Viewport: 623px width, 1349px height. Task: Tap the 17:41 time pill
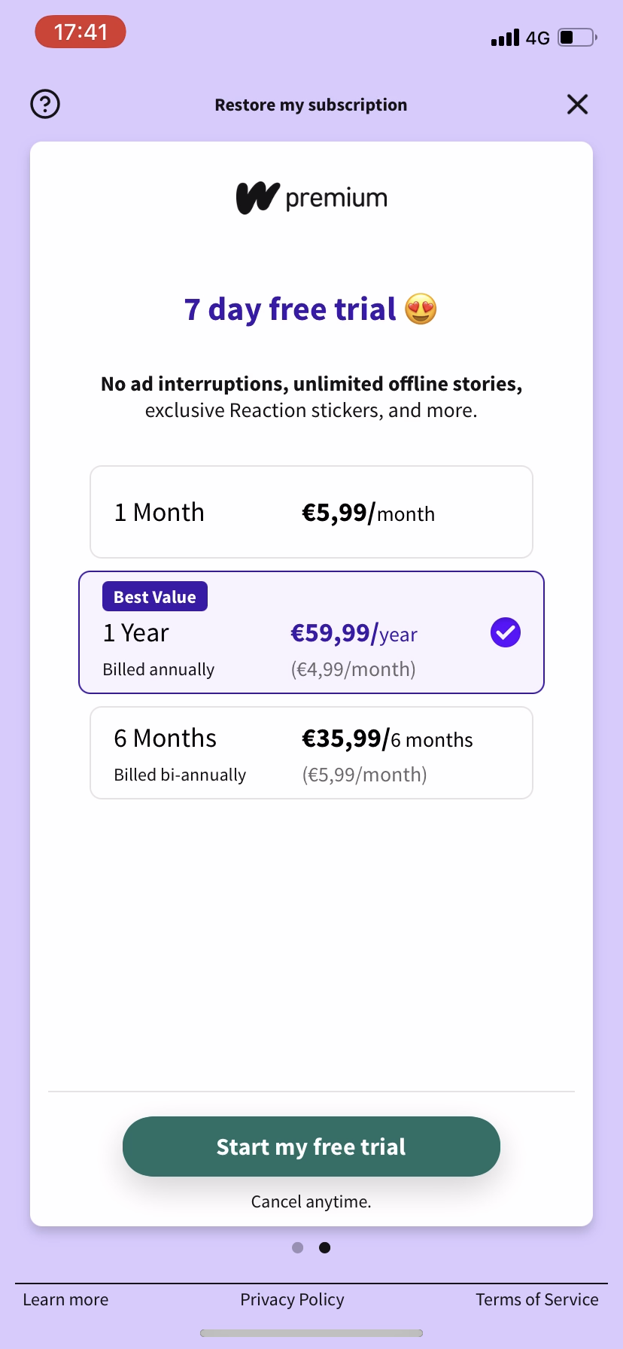(x=80, y=32)
